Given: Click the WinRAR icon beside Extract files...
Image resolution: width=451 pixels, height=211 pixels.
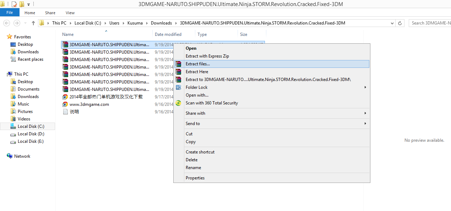Looking at the screenshot, I should click(x=178, y=64).
